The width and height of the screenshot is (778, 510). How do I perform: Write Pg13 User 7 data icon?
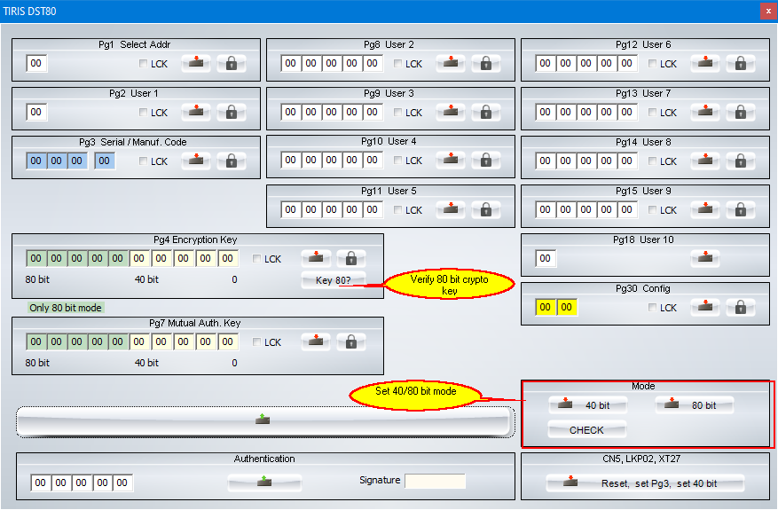tap(705, 112)
